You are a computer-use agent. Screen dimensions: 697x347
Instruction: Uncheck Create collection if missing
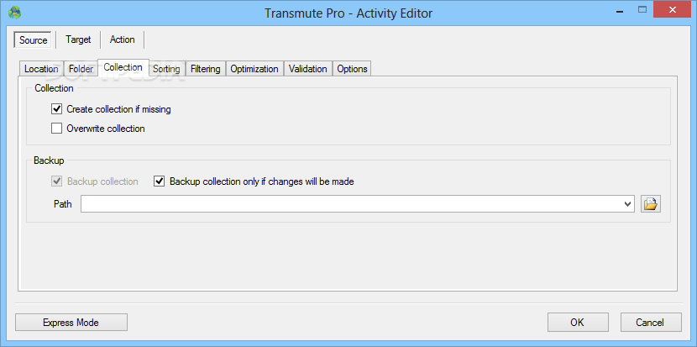pos(56,109)
